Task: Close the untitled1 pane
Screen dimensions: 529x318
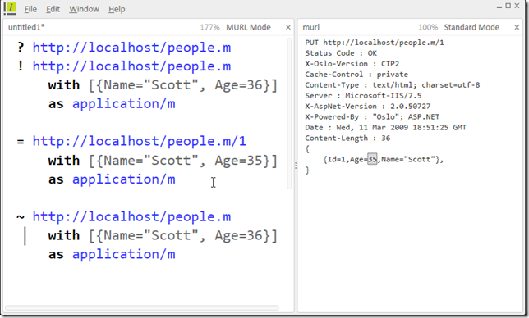Action: click(288, 27)
